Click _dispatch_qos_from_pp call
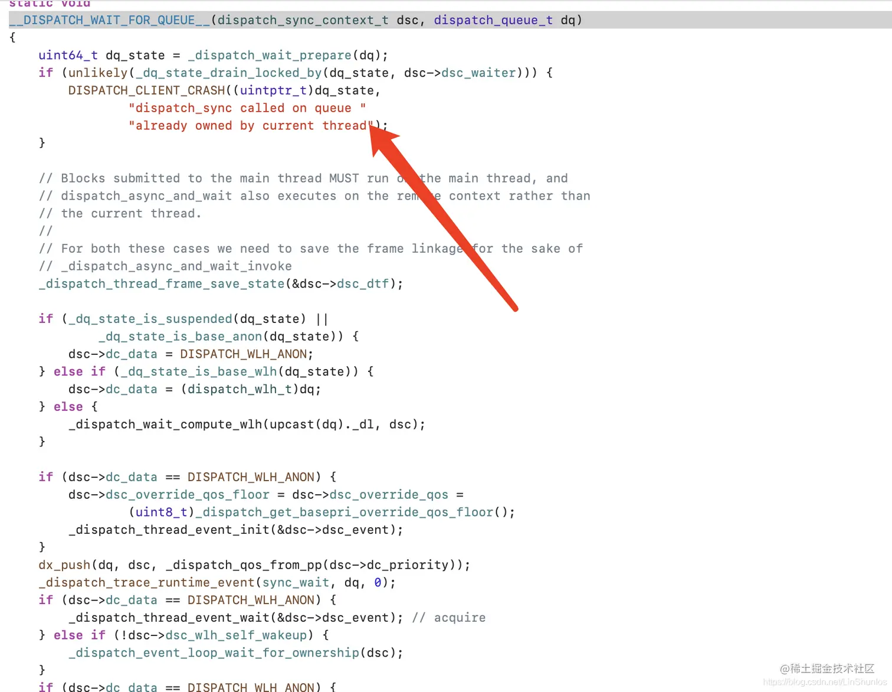The width and height of the screenshot is (892, 692). pos(244,565)
